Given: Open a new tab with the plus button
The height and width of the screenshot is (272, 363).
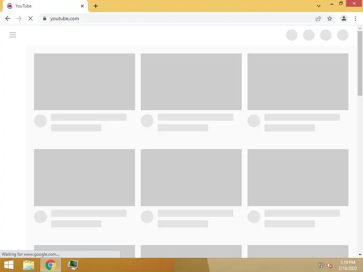Looking at the screenshot, I should (x=96, y=6).
